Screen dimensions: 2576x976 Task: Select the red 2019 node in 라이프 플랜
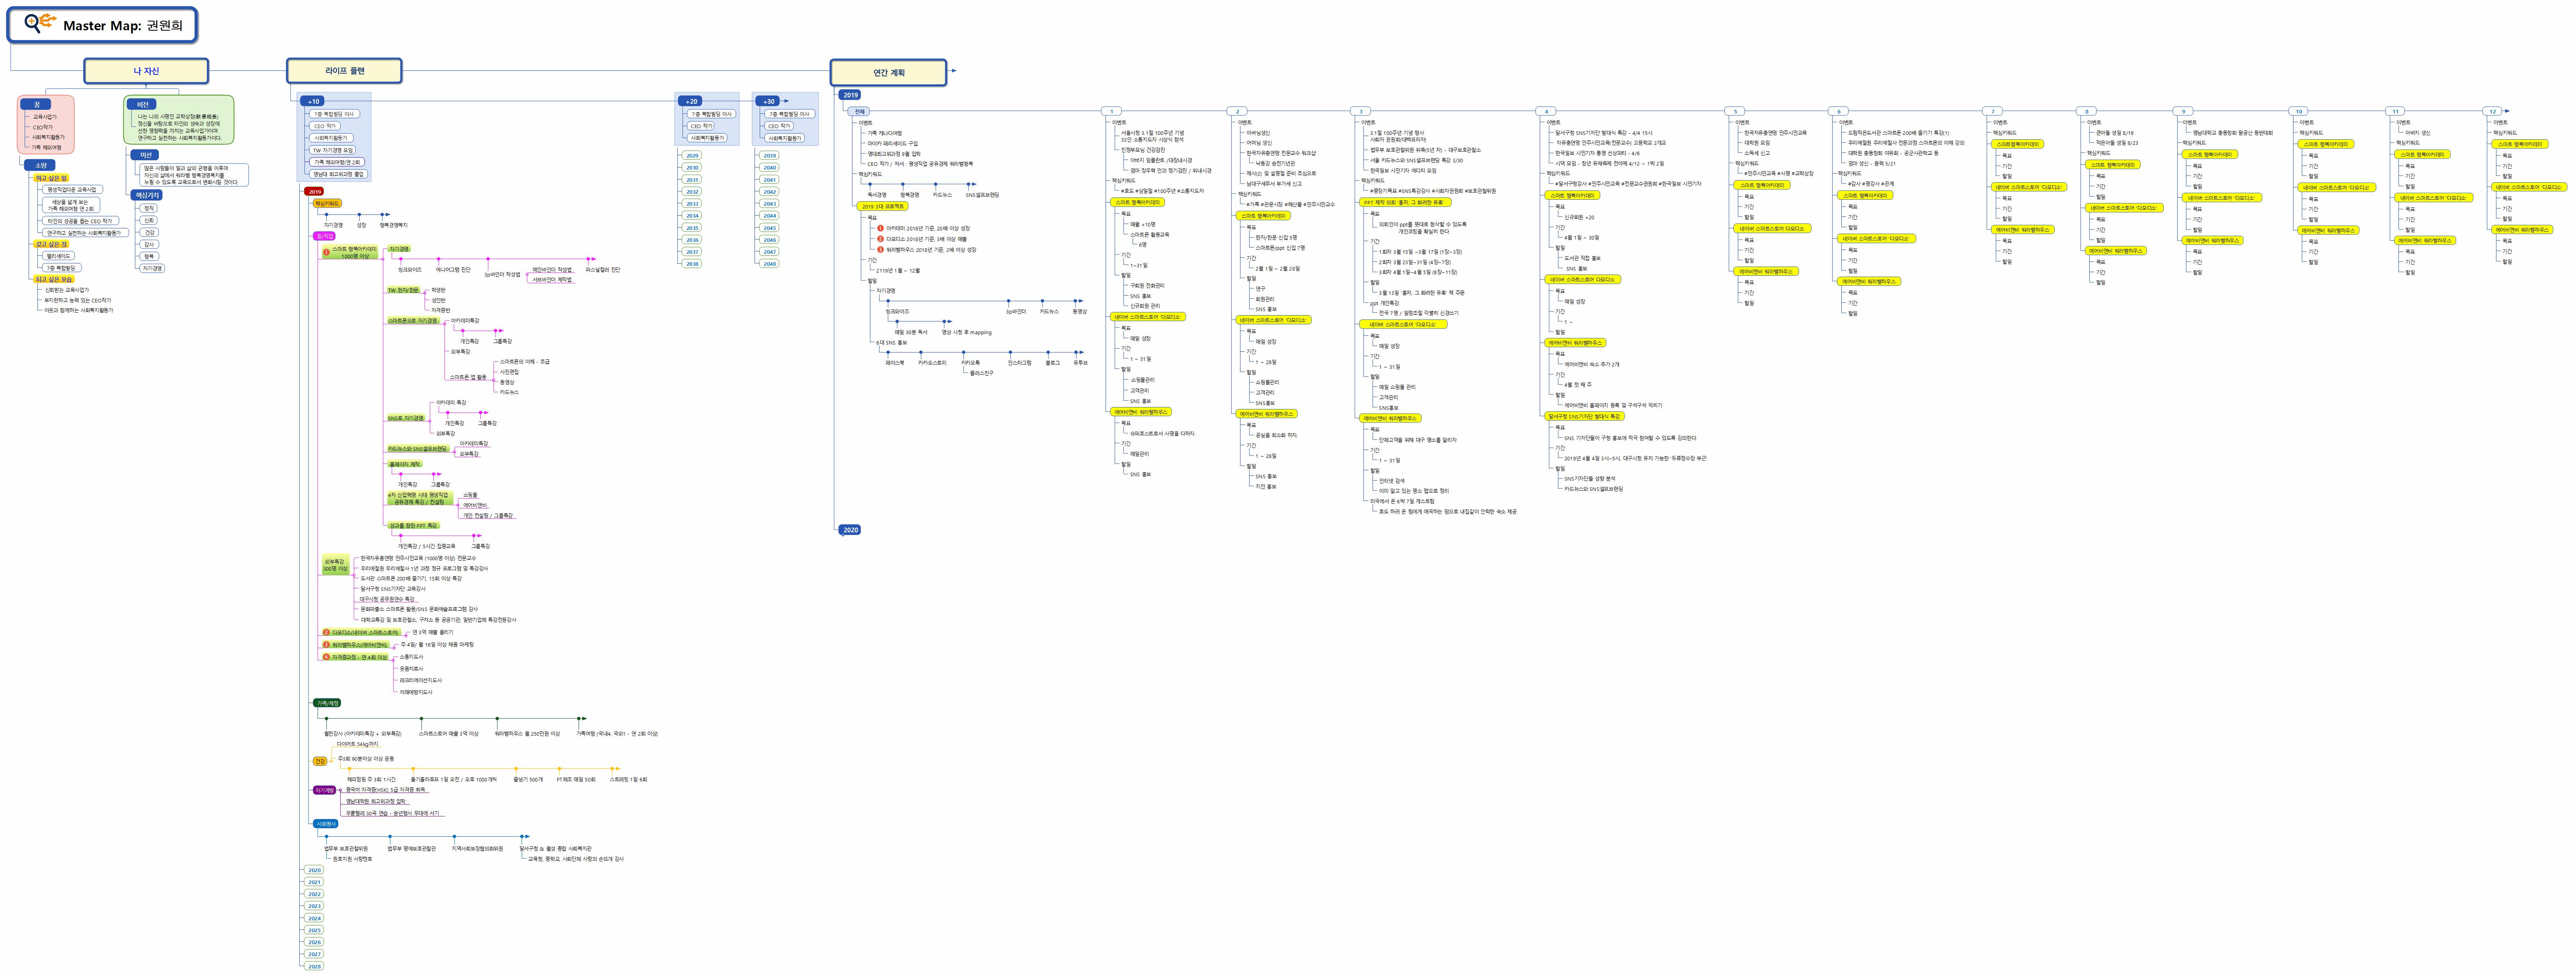[x=314, y=191]
